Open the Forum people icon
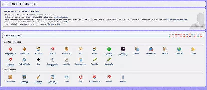207x90 pixels. pyautogui.click(x=95, y=49)
